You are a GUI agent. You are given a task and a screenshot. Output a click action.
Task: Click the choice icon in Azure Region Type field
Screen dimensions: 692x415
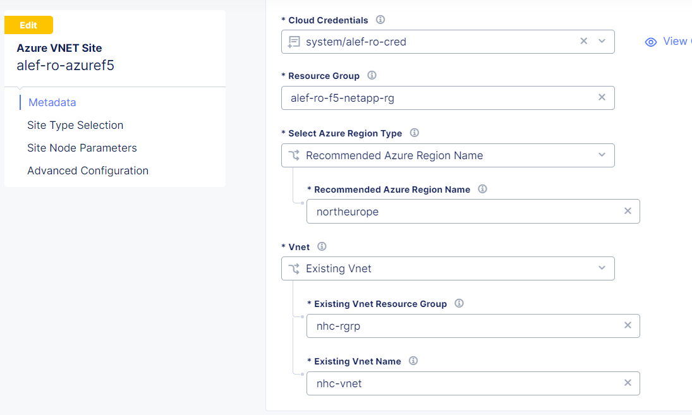click(294, 155)
